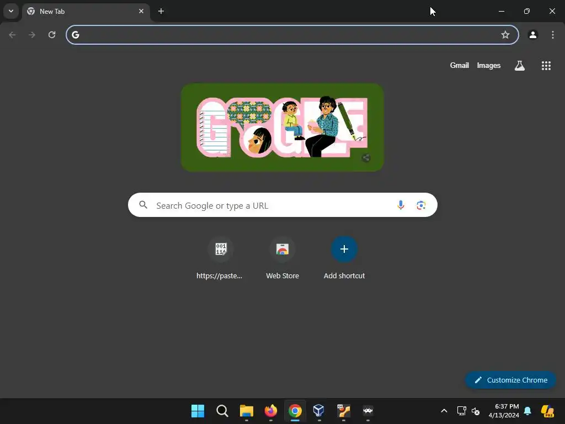Click the Add shortcut button
The image size is (565, 424).
coord(344,258)
